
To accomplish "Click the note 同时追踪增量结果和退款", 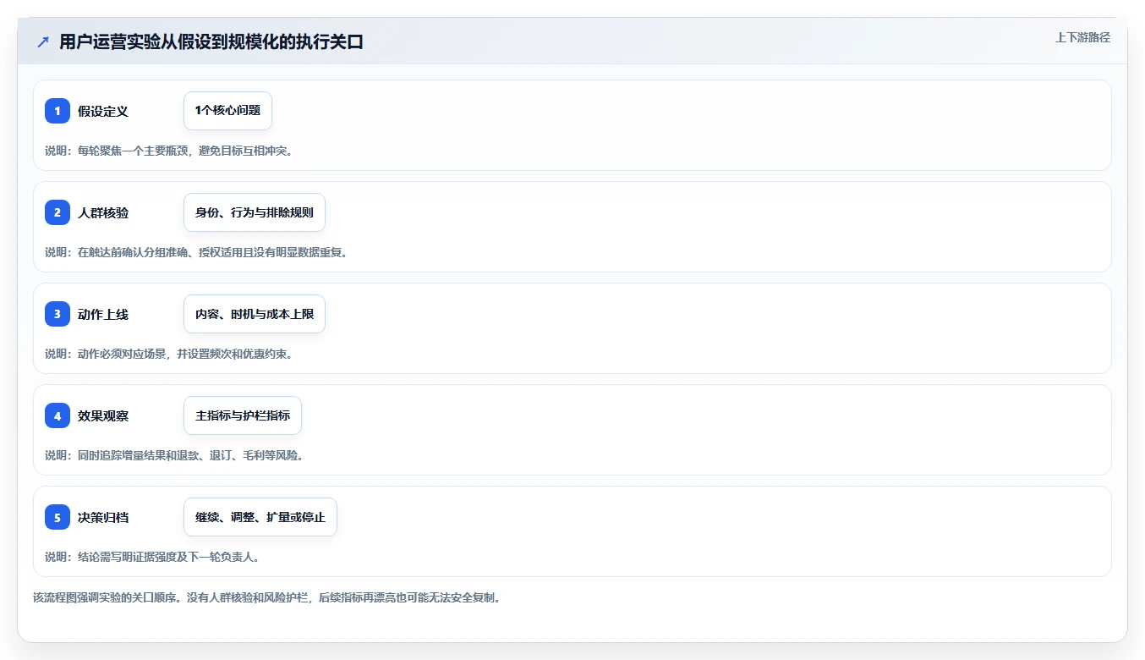I will click(136, 455).
